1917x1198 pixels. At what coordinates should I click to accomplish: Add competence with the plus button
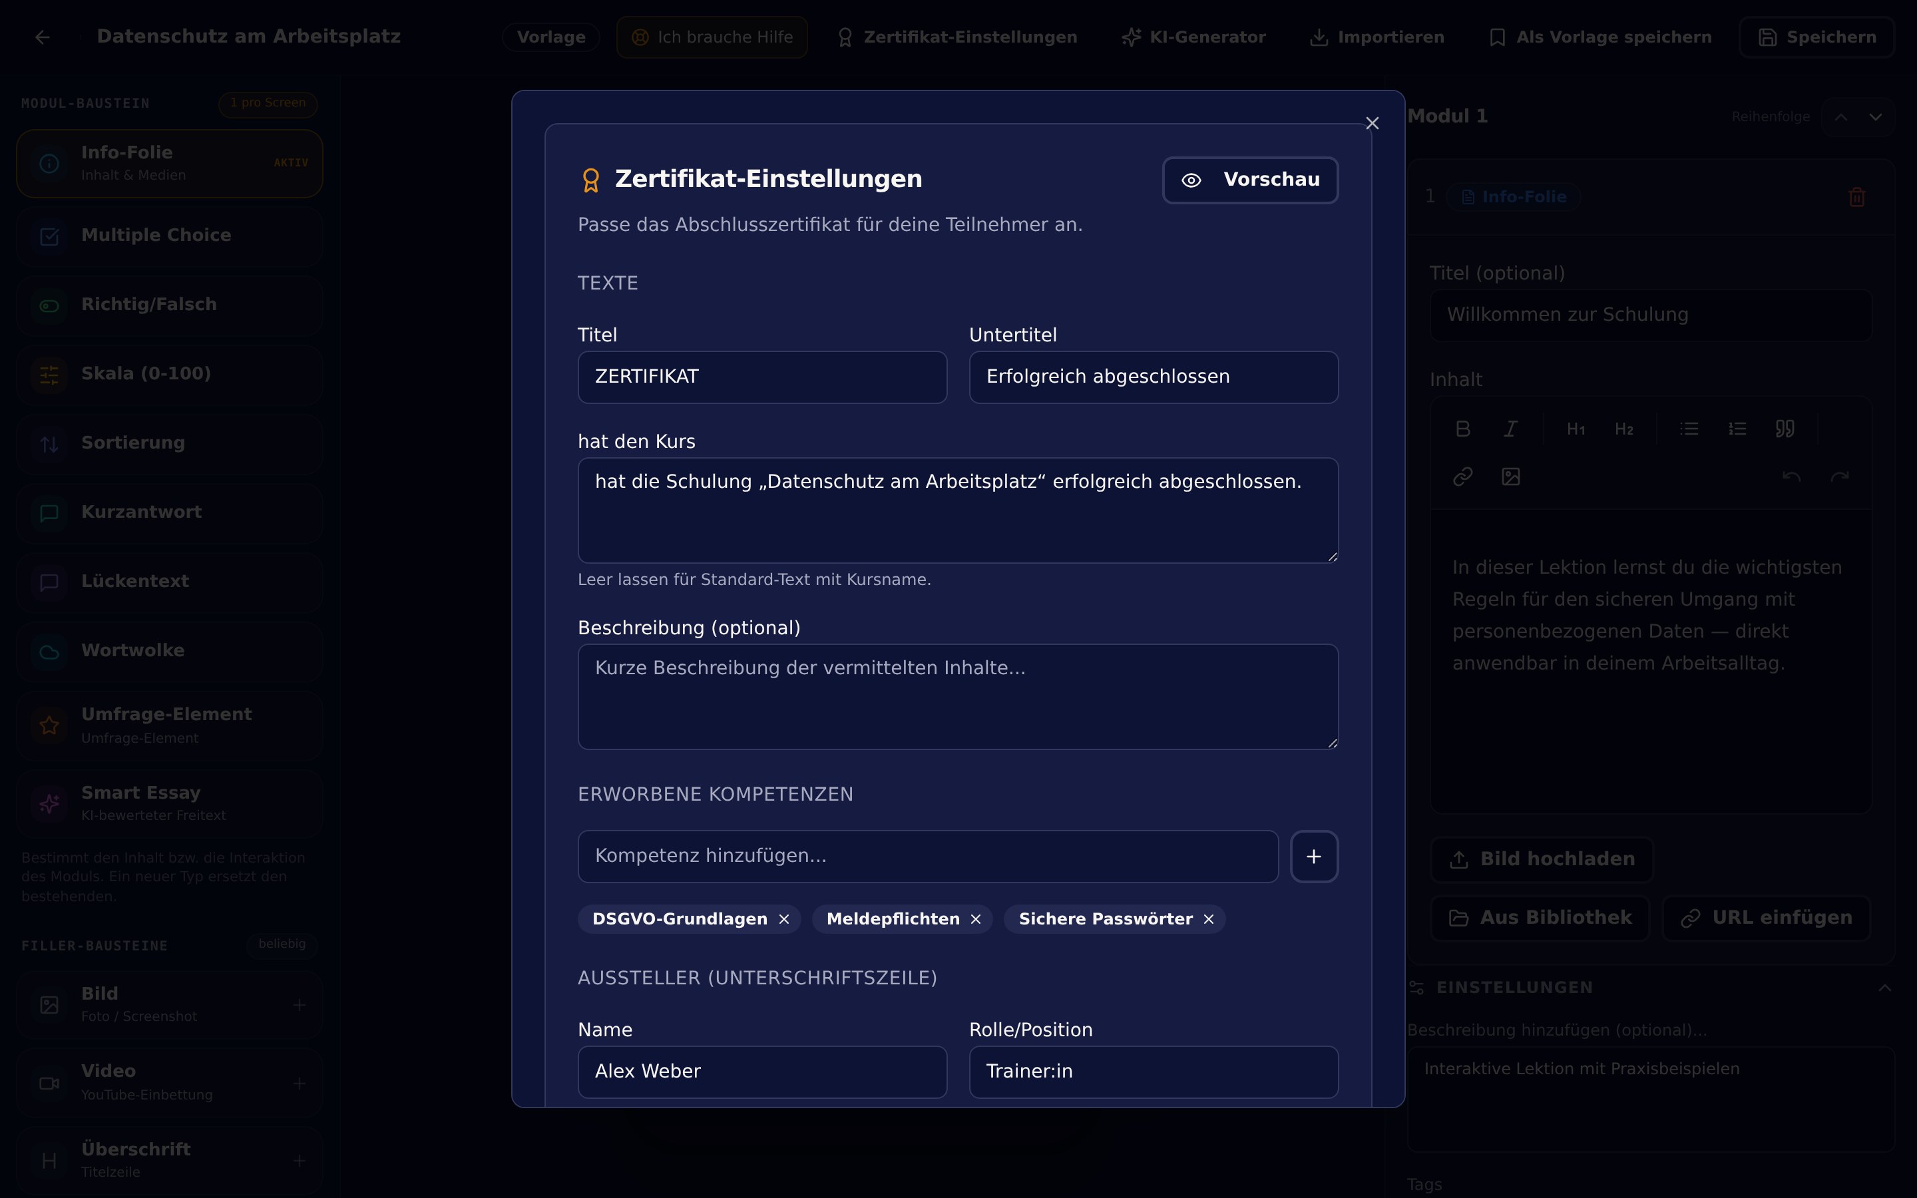pos(1313,857)
